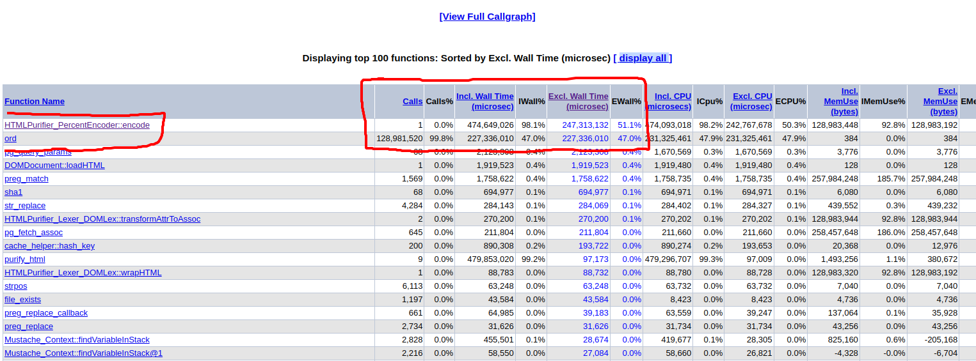Viewport: 976px width, 361px height.
Task: Sort by Incl. MemUse bytes header
Action: click(841, 102)
